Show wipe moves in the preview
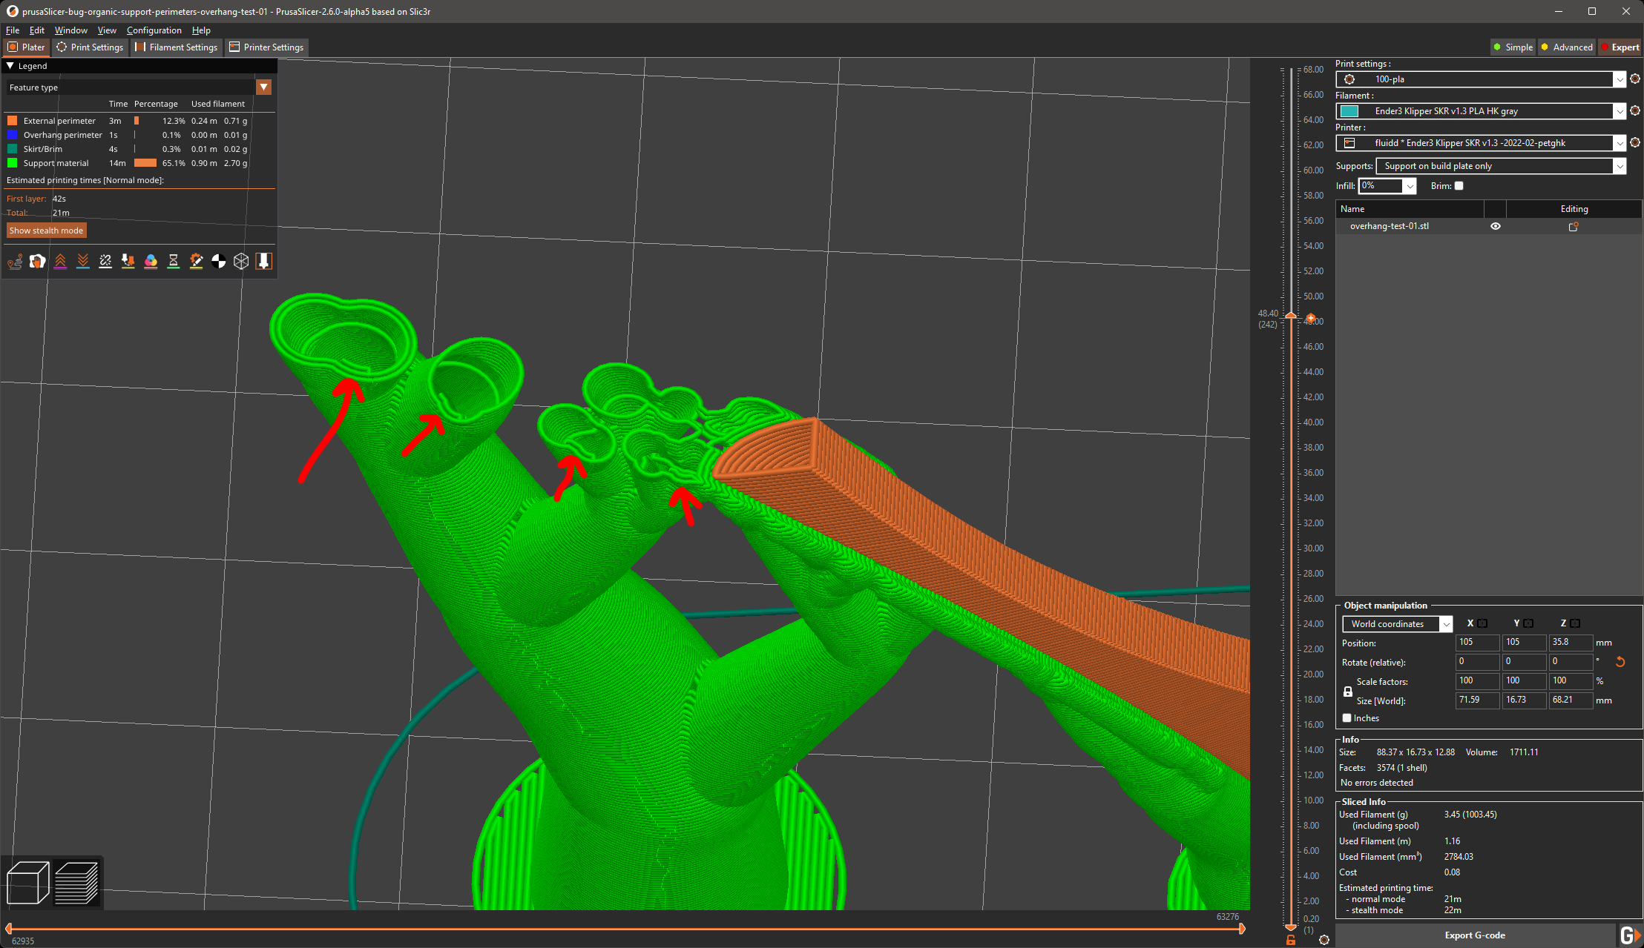This screenshot has width=1644, height=948. [x=37, y=261]
